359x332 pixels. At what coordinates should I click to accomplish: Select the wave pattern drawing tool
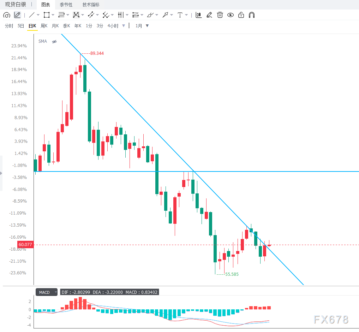pos(76,15)
